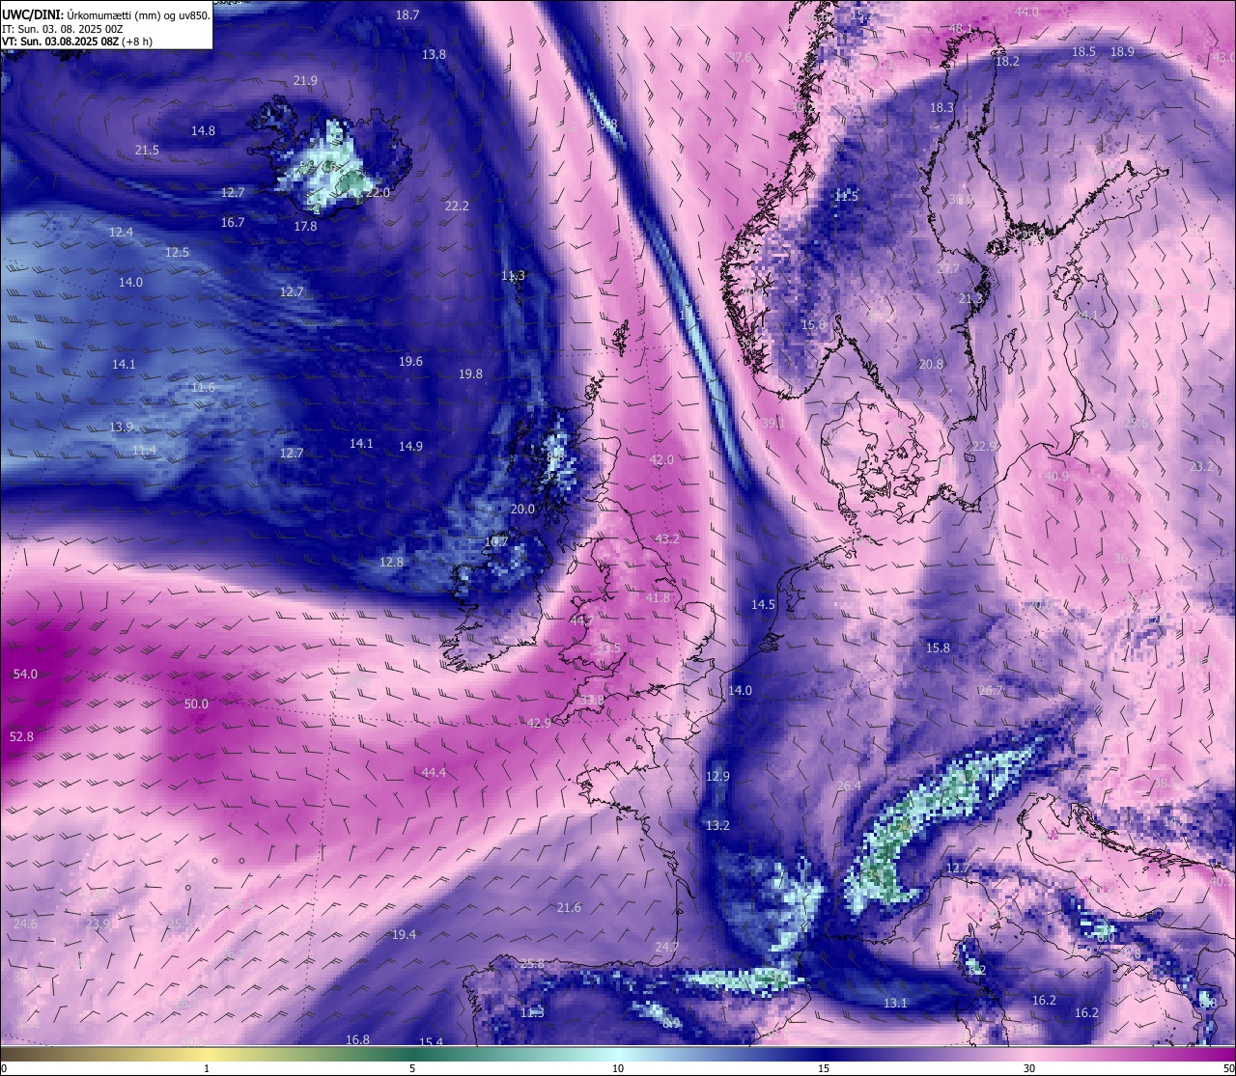
Task: Click the 21.6 value in the Bay of Biscay
Action: 570,907
